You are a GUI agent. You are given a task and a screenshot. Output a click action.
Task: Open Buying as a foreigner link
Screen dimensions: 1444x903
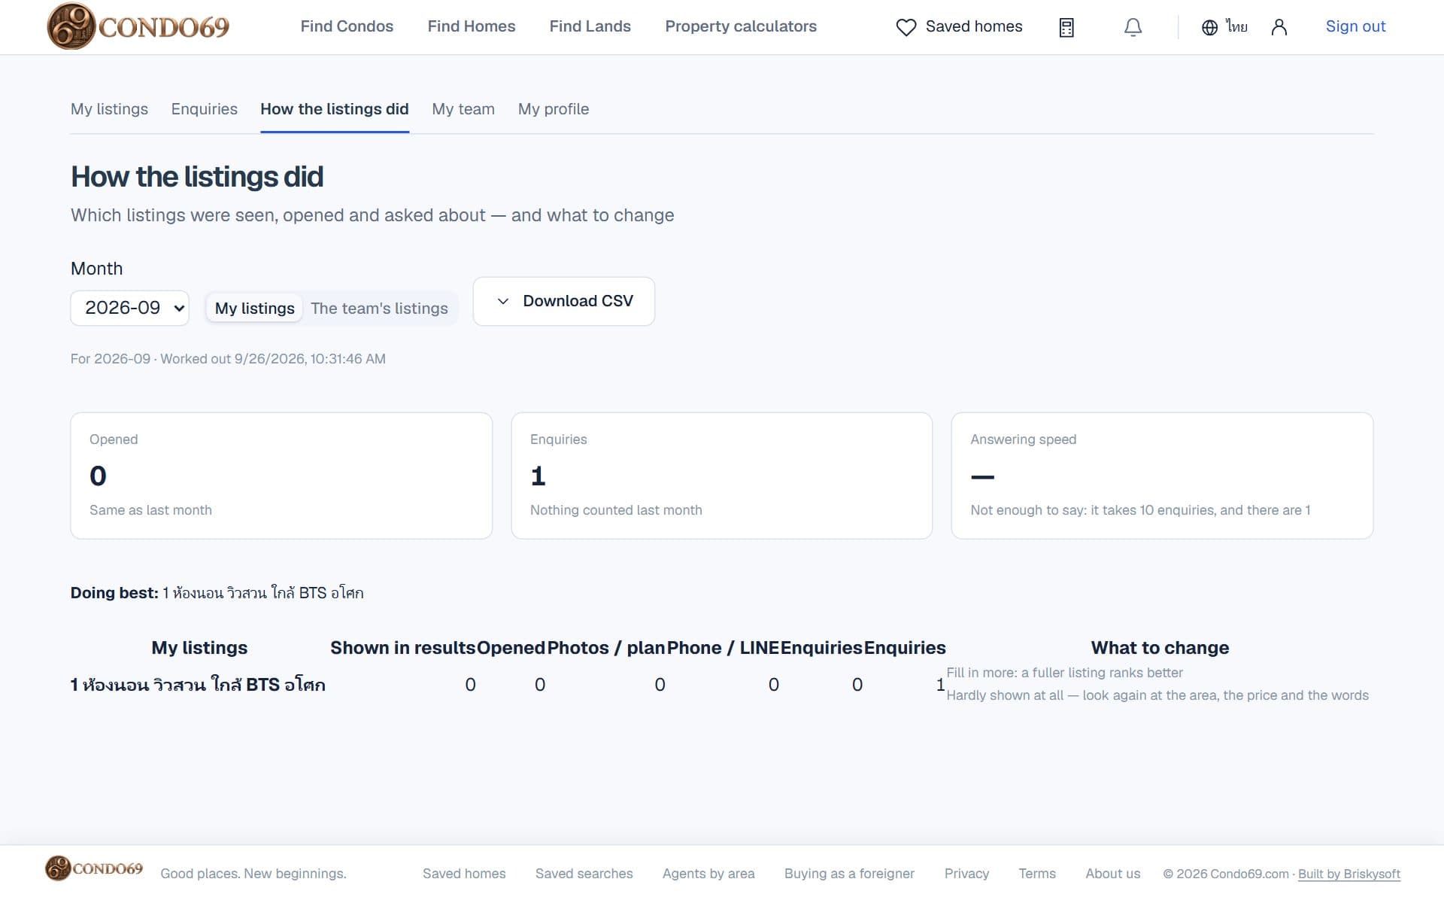click(x=850, y=874)
